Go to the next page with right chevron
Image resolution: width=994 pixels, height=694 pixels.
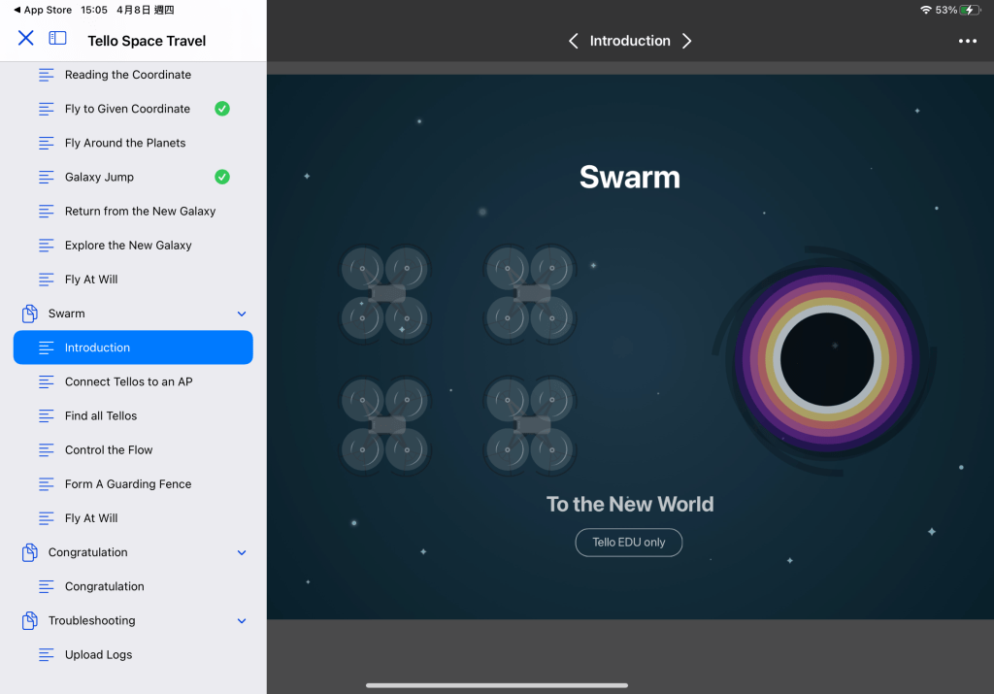click(x=687, y=41)
